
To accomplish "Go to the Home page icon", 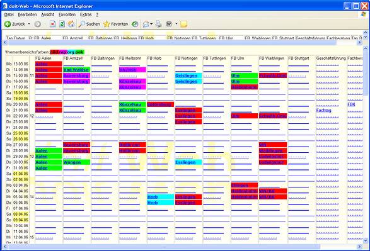I will pyautogui.click(x=71, y=24).
